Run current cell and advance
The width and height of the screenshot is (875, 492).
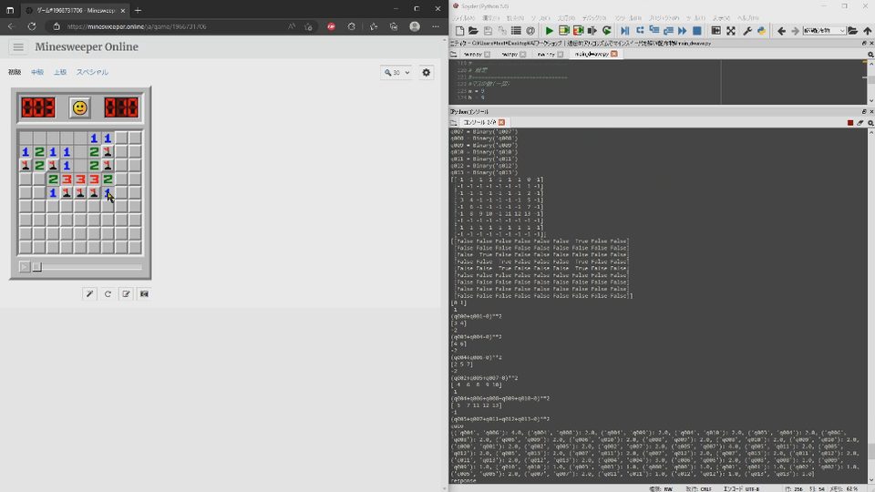click(x=578, y=31)
